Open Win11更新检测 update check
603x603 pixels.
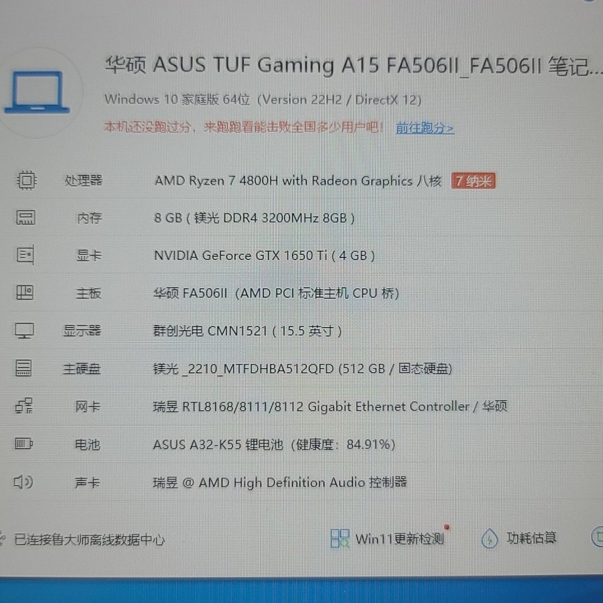point(399,539)
